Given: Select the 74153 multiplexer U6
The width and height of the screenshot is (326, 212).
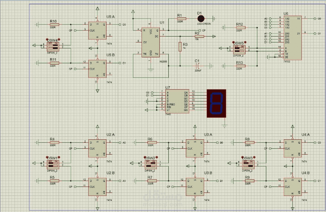Looking at the screenshot, I should tap(293, 38).
